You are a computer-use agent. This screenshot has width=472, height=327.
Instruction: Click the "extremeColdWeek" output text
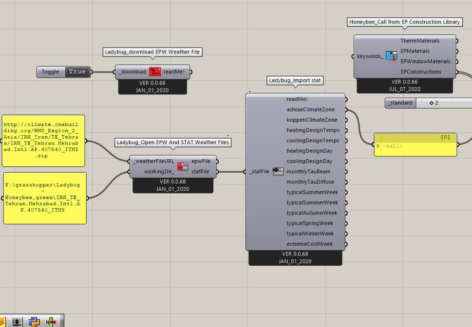click(309, 244)
